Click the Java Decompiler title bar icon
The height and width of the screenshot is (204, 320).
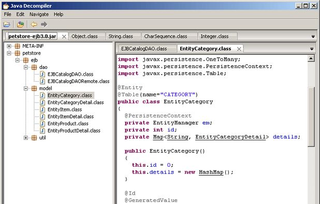[6, 6]
